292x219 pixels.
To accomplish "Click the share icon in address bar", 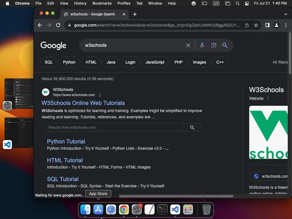I will click(247, 25).
